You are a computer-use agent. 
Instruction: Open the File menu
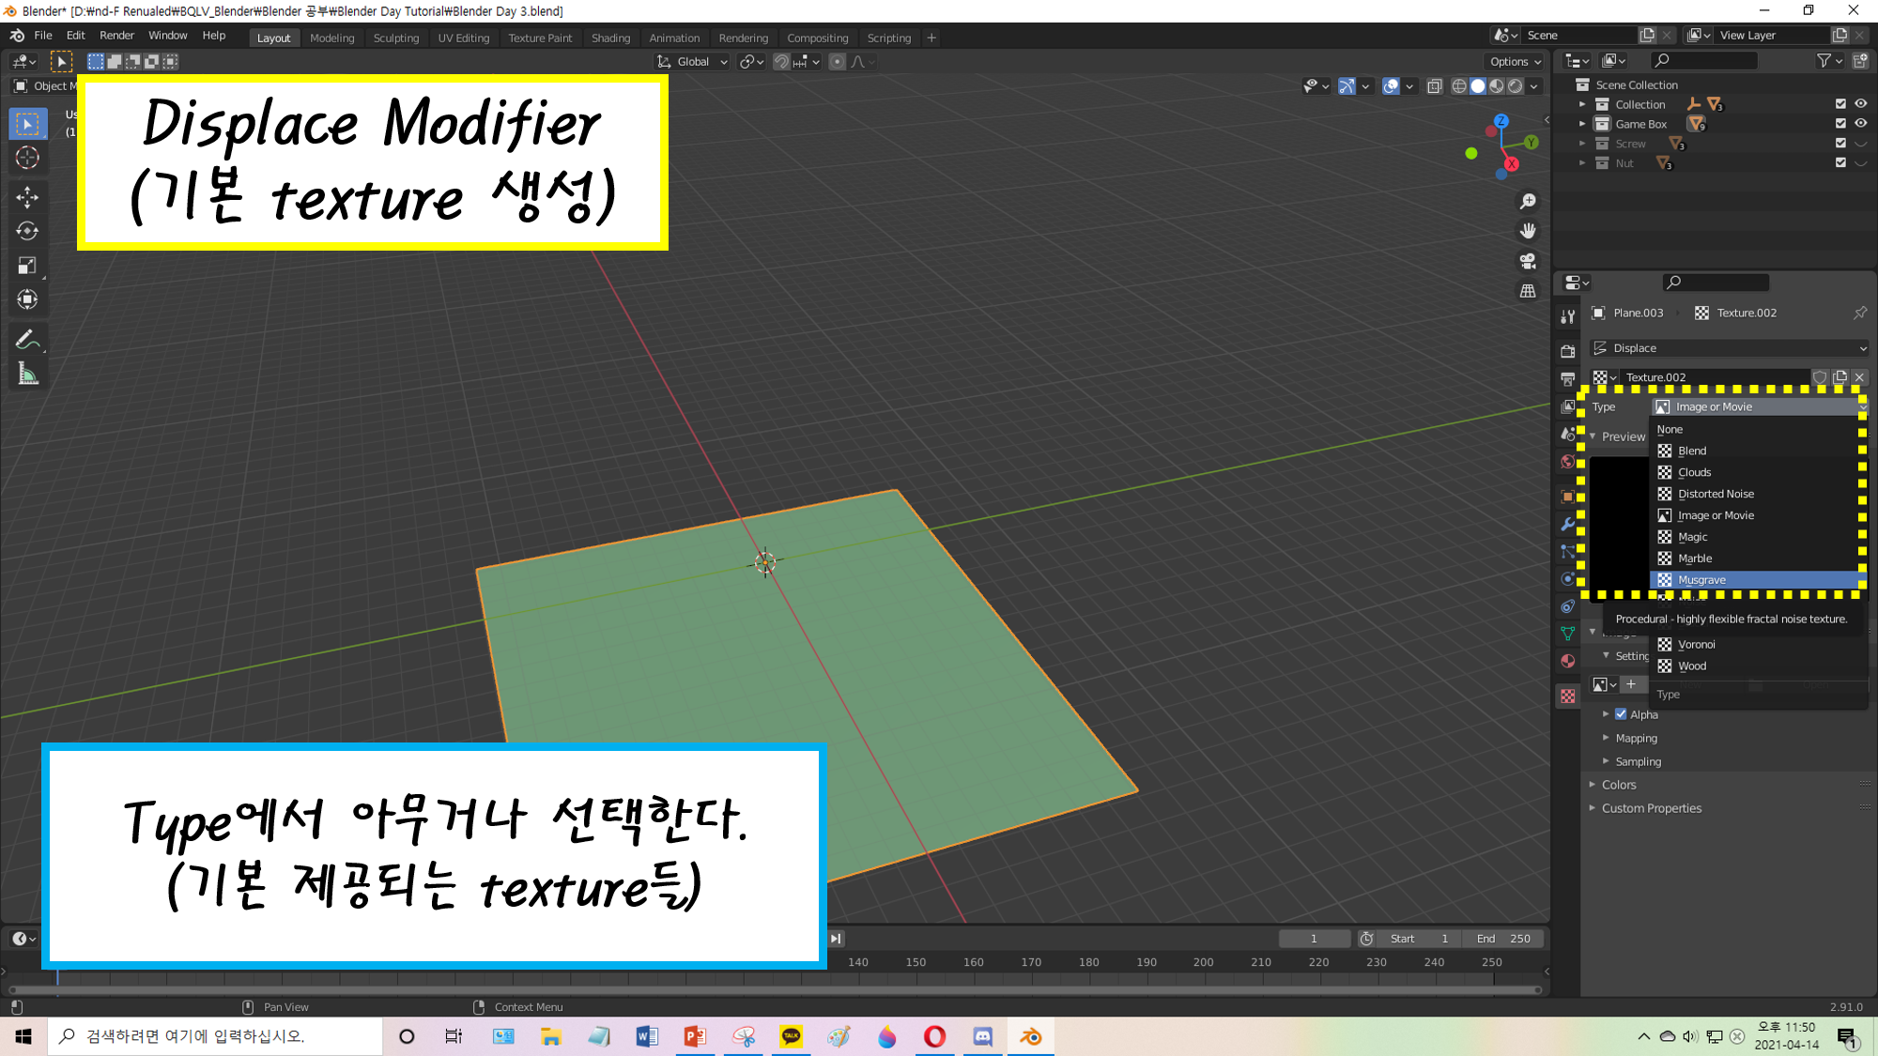(x=43, y=36)
